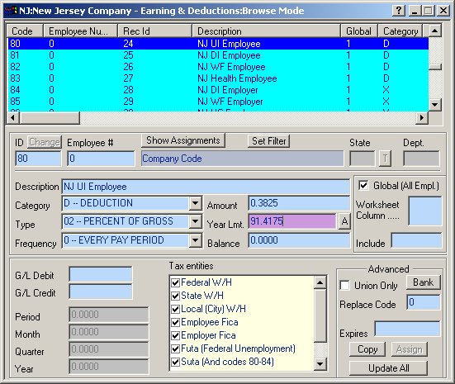
Task: Click the record list scroll down arrow
Action: 434,105
